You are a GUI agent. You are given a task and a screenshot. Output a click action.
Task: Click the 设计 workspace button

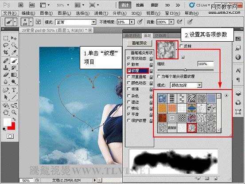(x=125, y=5)
